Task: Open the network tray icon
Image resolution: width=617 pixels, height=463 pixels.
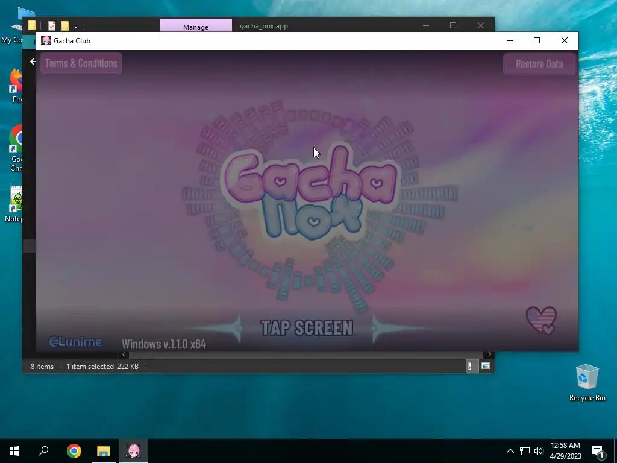Action: click(525, 451)
